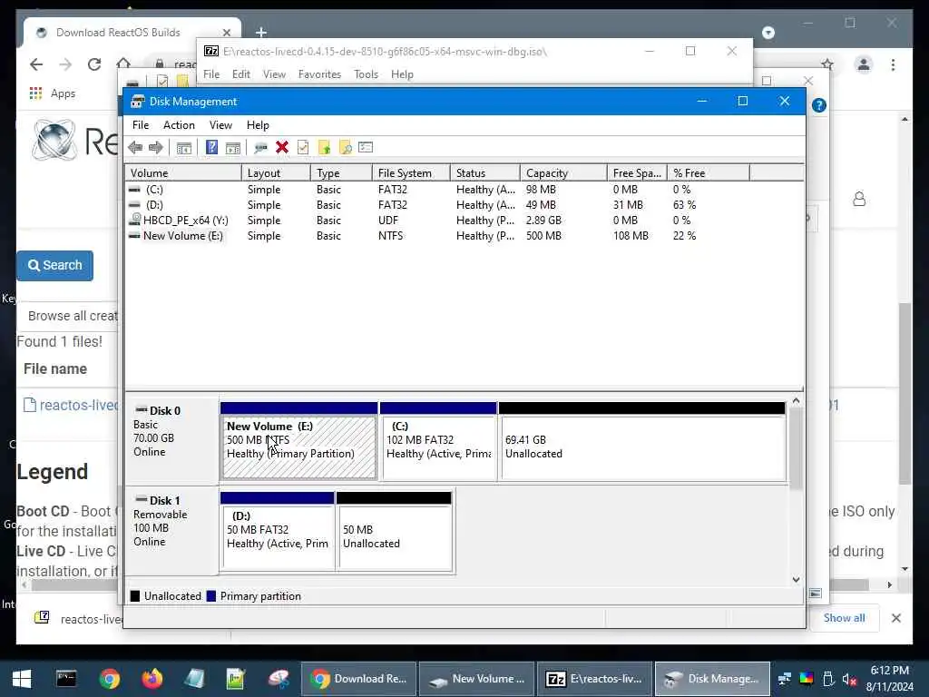Launch command prompt from taskbar
This screenshot has width=929, height=697.
65,679
